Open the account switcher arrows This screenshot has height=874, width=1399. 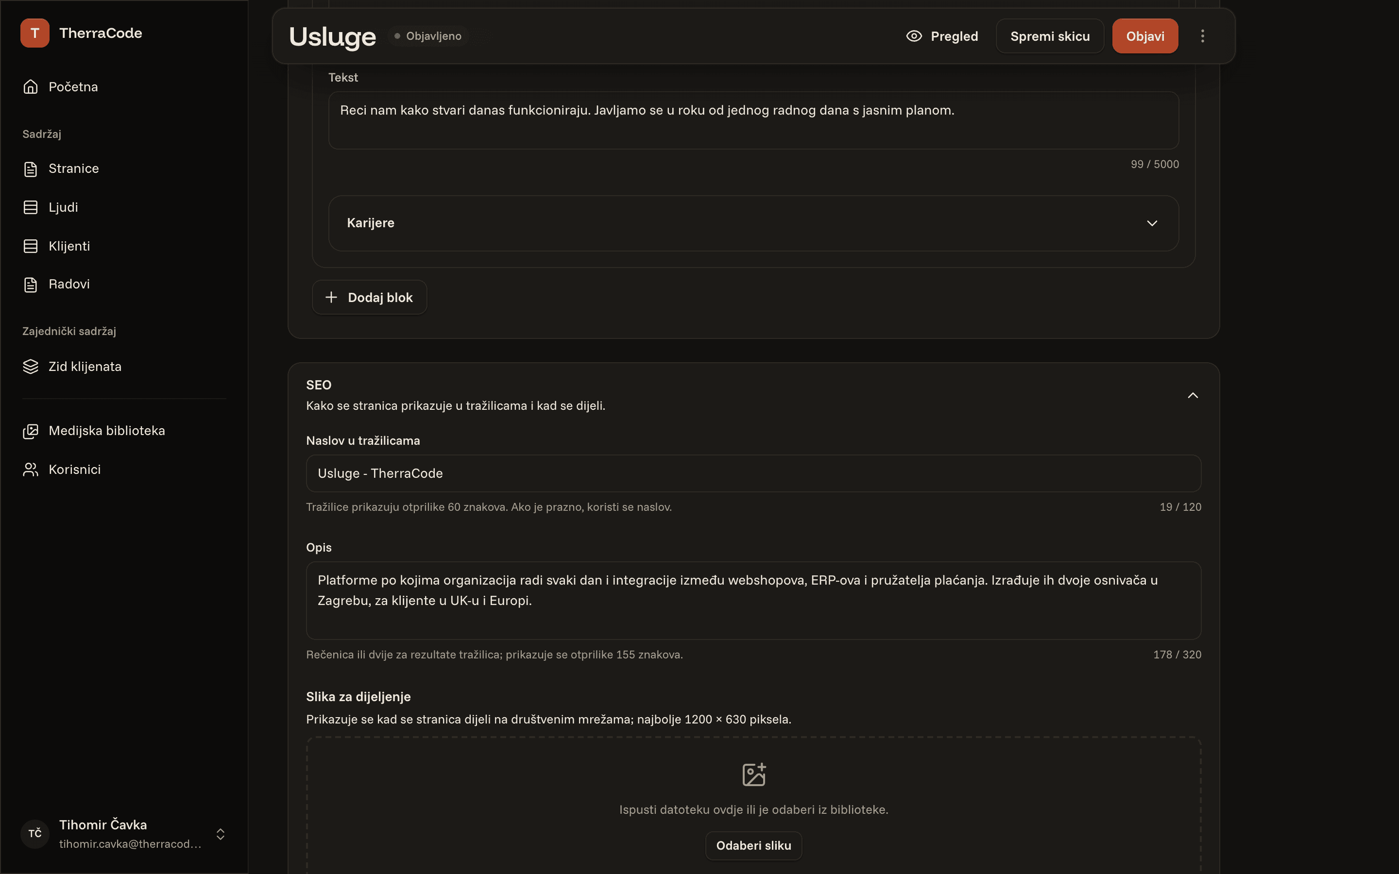[x=220, y=834]
